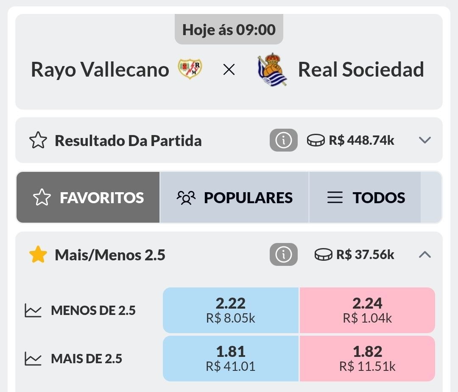Viewport: 458px width, 392px height.
Task: Back Menos de 2.5 at 2.22
Action: click(231, 310)
